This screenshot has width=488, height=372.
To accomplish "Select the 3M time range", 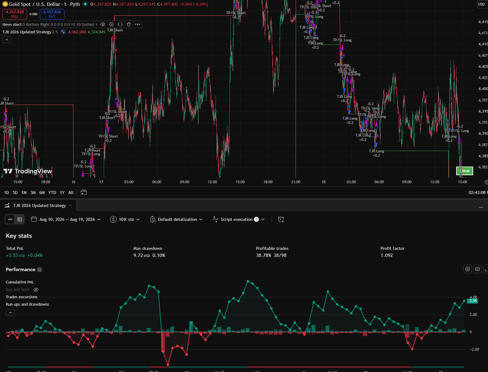I will pyautogui.click(x=33, y=192).
